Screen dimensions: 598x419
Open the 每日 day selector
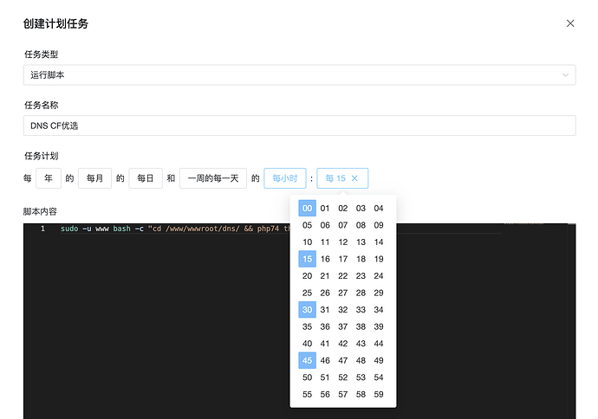(x=146, y=178)
